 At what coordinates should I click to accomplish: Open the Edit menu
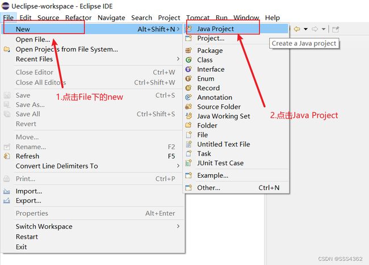(x=26, y=18)
